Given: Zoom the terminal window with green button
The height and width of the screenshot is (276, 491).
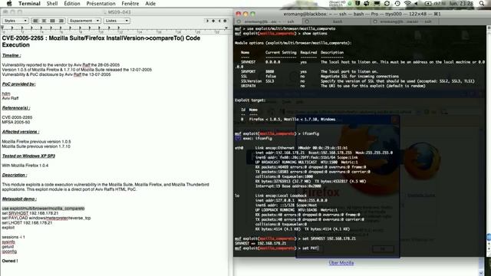Looking at the screenshot, I should pyautogui.click(x=252, y=14).
